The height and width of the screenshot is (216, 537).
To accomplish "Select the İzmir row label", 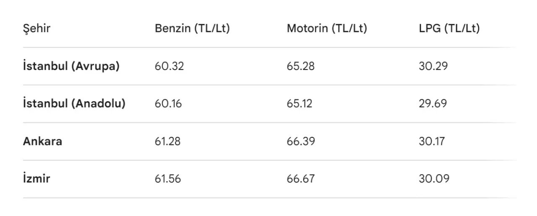I will [x=36, y=179].
